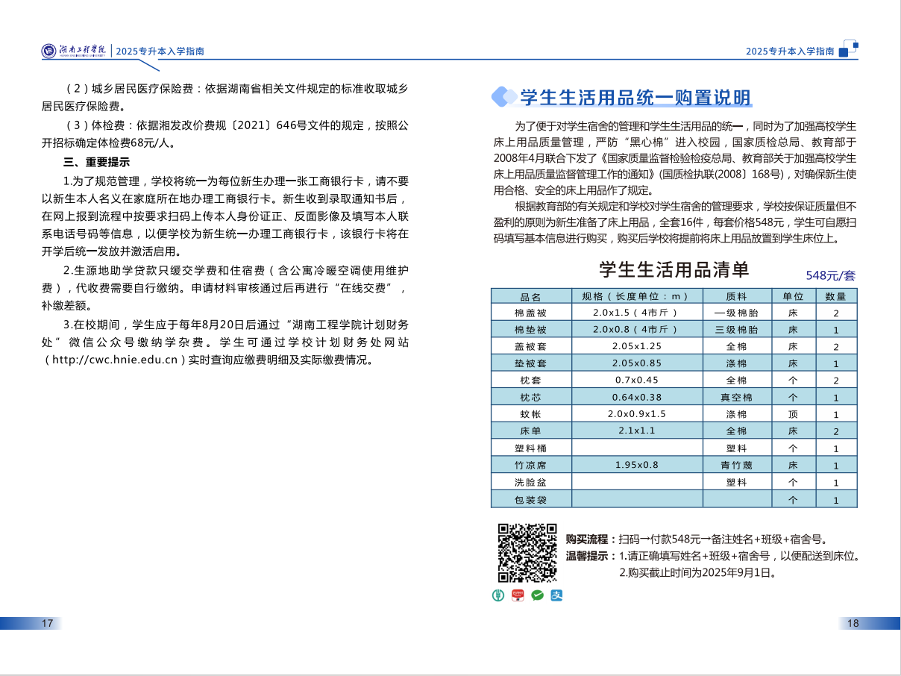
Task: Select the 竹凉席 cell
Action: click(531, 465)
